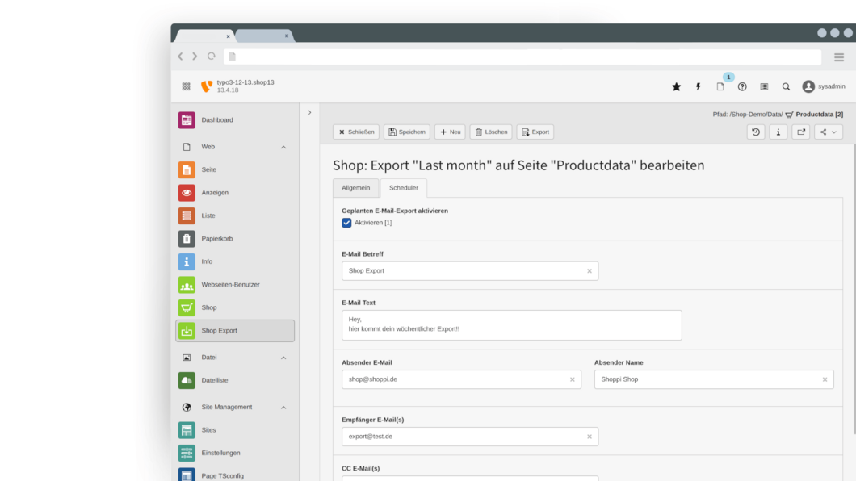This screenshot has height=481, width=856.
Task: Collapse the Datei module group
Action: pyautogui.click(x=283, y=358)
